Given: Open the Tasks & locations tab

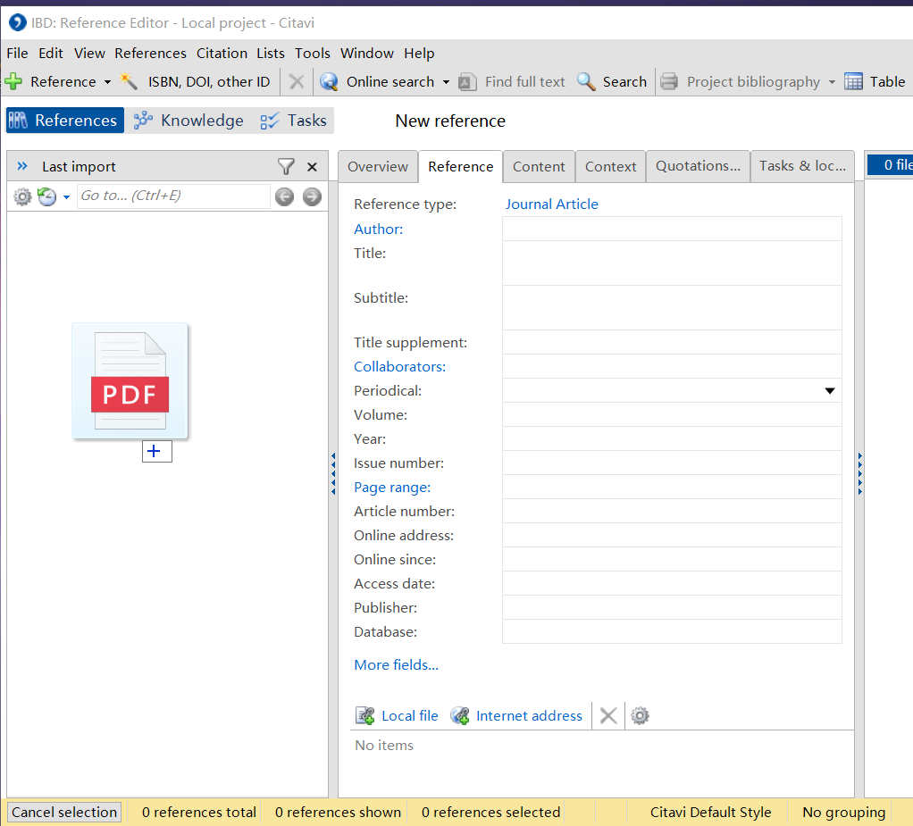Looking at the screenshot, I should coord(802,166).
